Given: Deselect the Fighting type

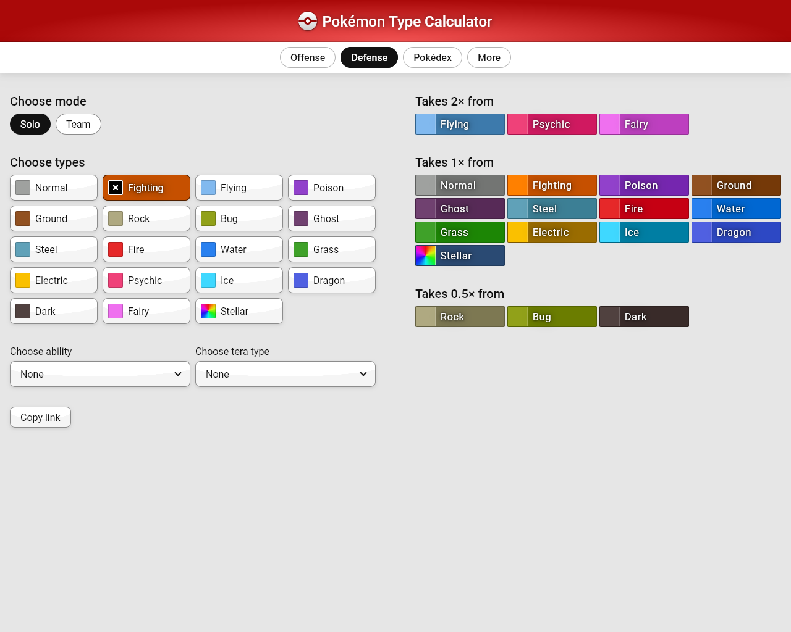Looking at the screenshot, I should tap(146, 188).
